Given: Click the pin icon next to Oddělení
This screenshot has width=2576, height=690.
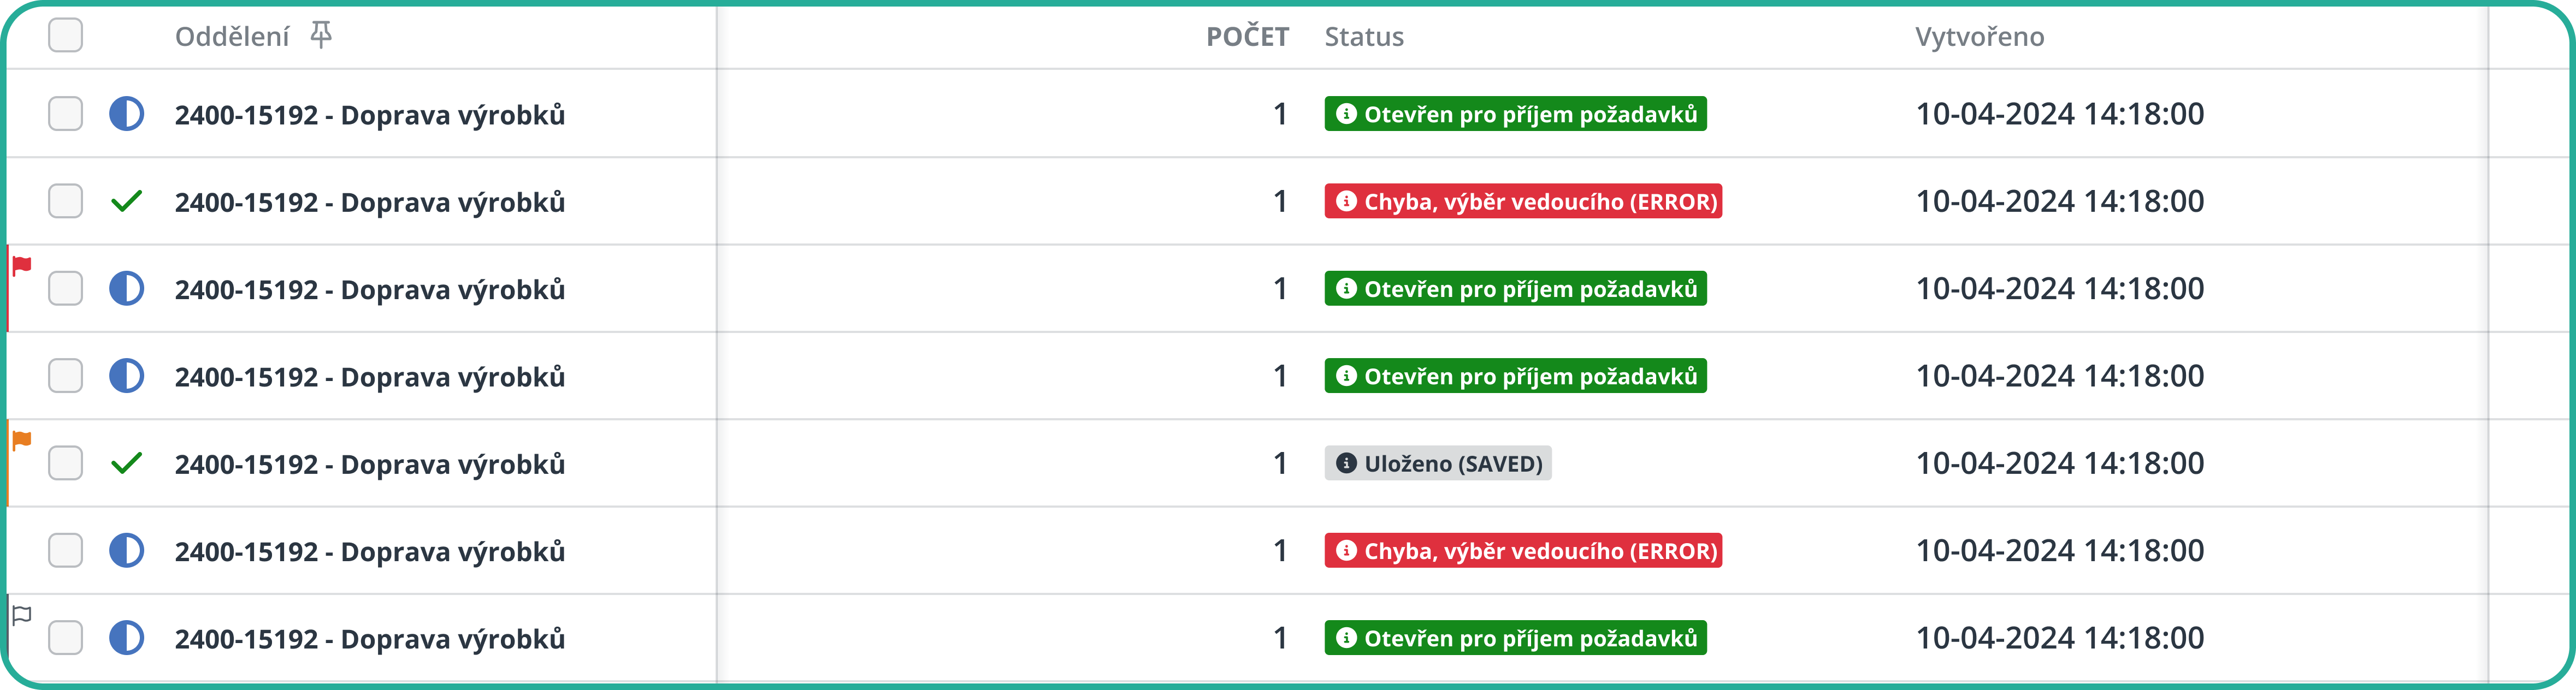Looking at the screenshot, I should click(x=320, y=35).
